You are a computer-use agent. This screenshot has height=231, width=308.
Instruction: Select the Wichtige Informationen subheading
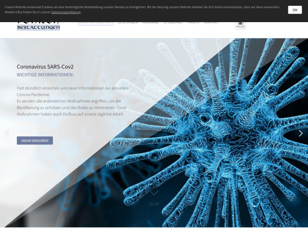click(45, 75)
